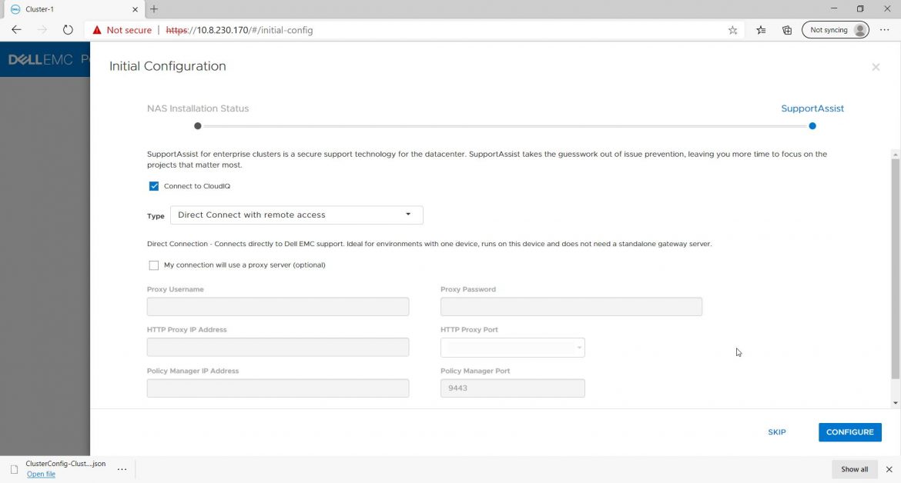Screen dimensions: 901x483
Task: Click the Not secure warning icon
Action: [x=97, y=30]
